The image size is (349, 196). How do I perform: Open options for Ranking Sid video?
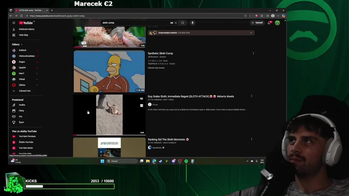(252, 139)
